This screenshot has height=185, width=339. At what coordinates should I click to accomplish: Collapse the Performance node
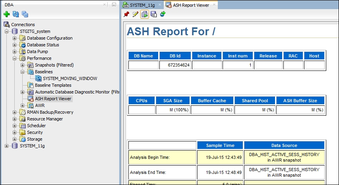14,58
